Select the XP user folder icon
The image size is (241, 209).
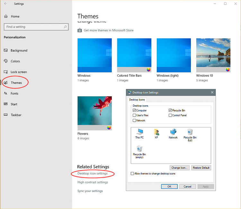(156, 132)
